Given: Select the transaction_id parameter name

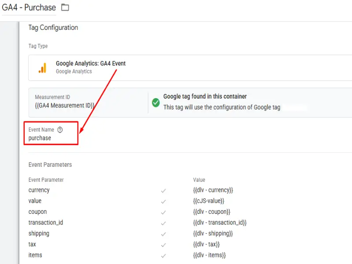Looking at the screenshot, I should tap(46, 223).
